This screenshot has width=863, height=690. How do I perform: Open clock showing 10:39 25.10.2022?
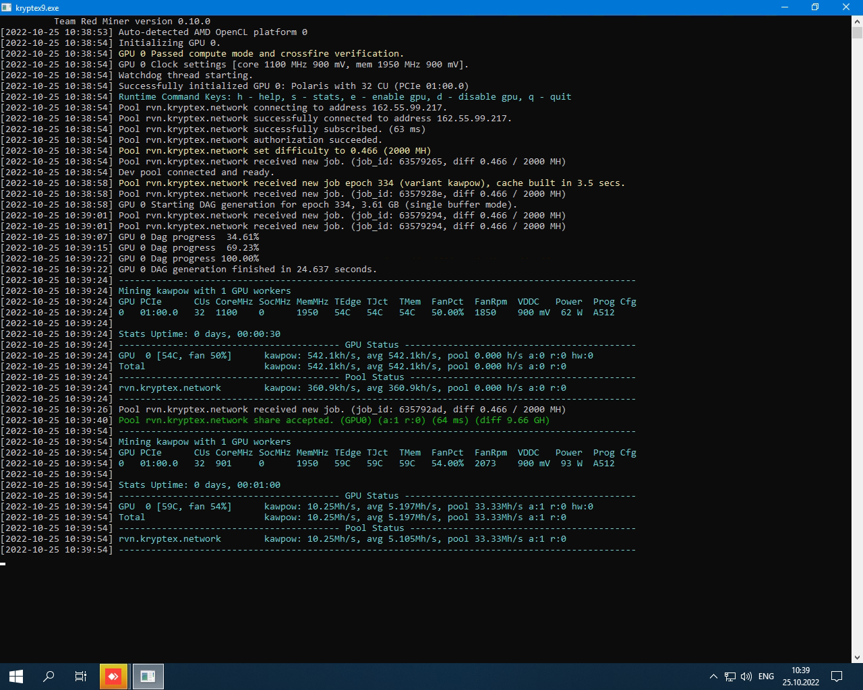click(x=801, y=677)
